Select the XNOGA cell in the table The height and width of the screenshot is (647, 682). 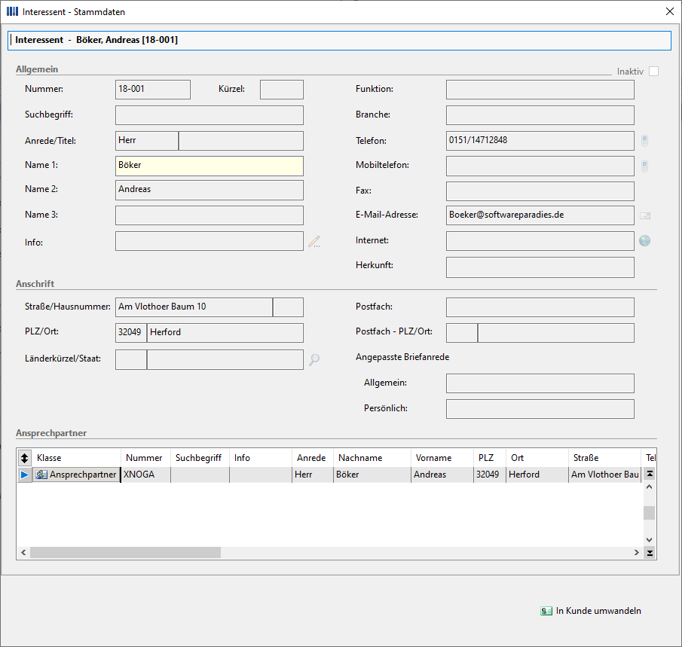coord(145,475)
